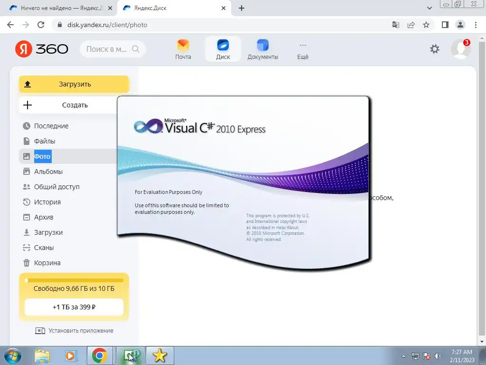Expand the Ещё more-services menu
The height and width of the screenshot is (365, 486).
(303, 51)
